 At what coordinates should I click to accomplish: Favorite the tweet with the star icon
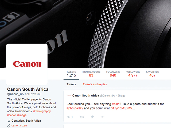point(92,117)
